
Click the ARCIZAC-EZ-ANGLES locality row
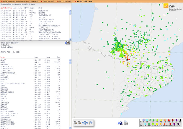coord(30,113)
